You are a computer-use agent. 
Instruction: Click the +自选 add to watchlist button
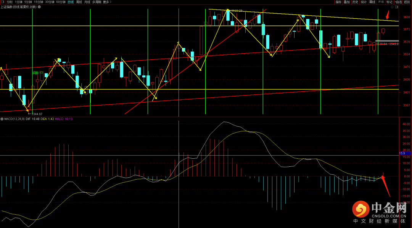398,2
